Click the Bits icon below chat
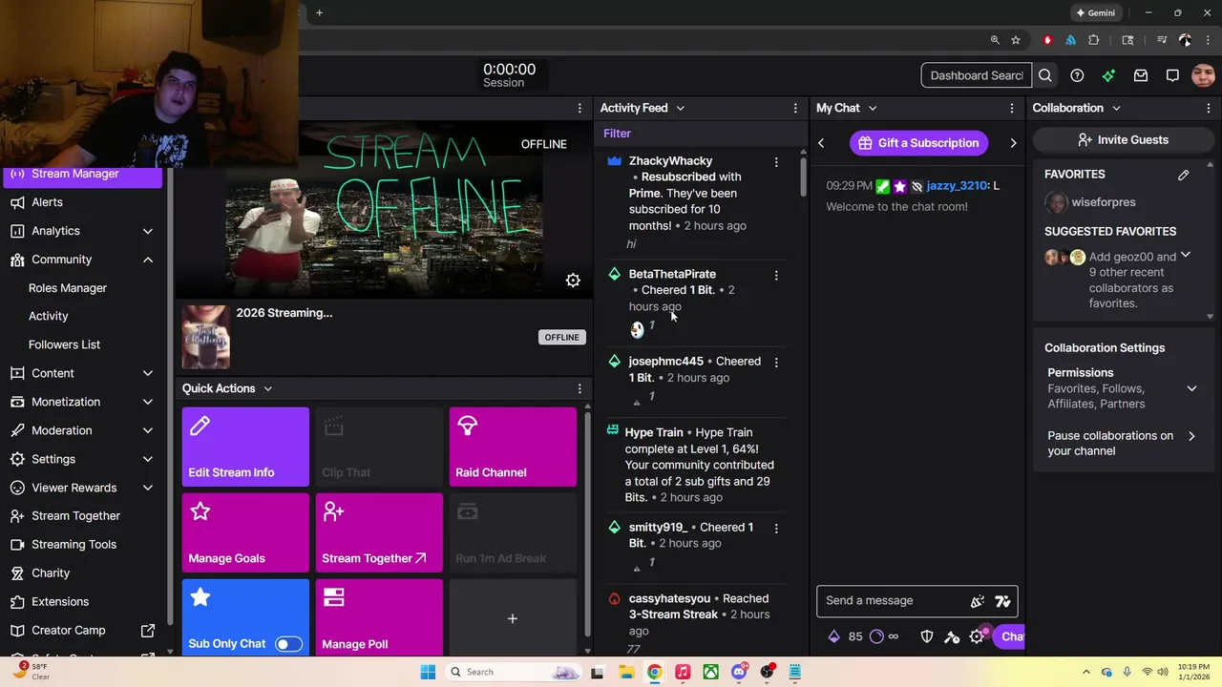The height and width of the screenshot is (687, 1222). pyautogui.click(x=833, y=636)
